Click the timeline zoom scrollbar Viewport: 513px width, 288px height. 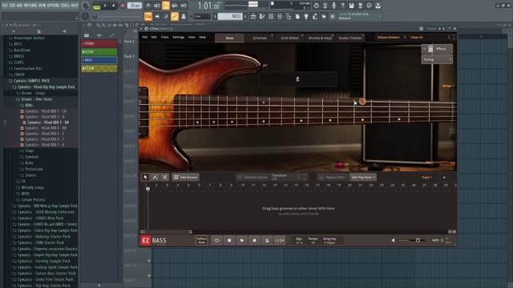[x=166, y=232]
